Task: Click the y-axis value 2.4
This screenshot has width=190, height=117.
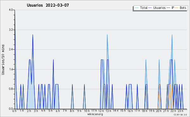Action: [x=11, y=49]
